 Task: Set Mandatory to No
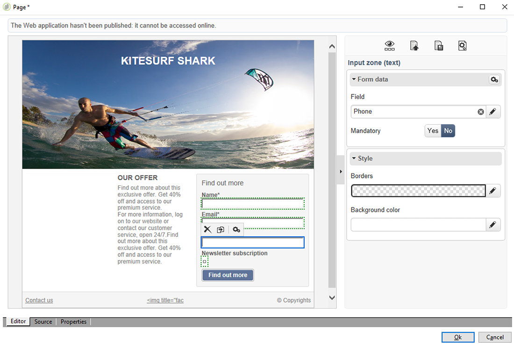[448, 131]
